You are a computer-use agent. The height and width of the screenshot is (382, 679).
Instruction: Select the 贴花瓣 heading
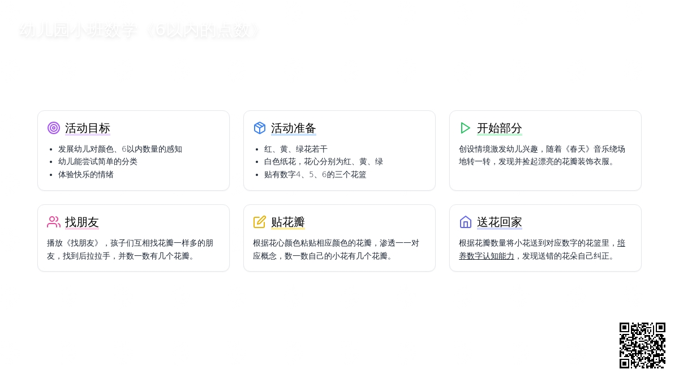pos(288,222)
